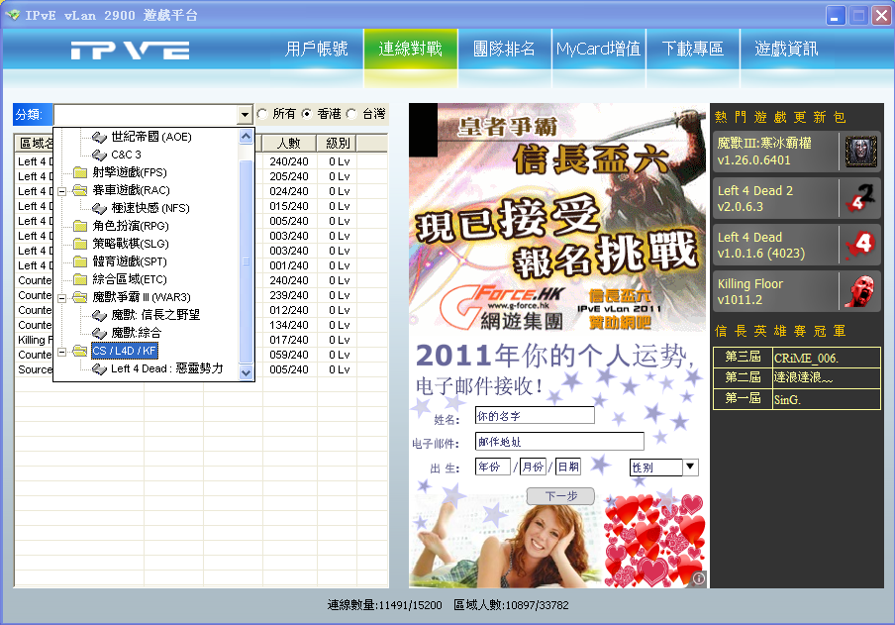Click the 姓名 name input field
Screen dimensions: 895x625
(535, 416)
